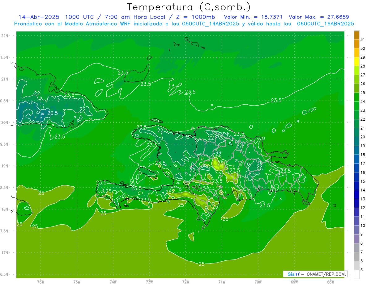Click the '17N' latitude axis label
The width and height of the screenshot is (371, 286).
coord(5,253)
